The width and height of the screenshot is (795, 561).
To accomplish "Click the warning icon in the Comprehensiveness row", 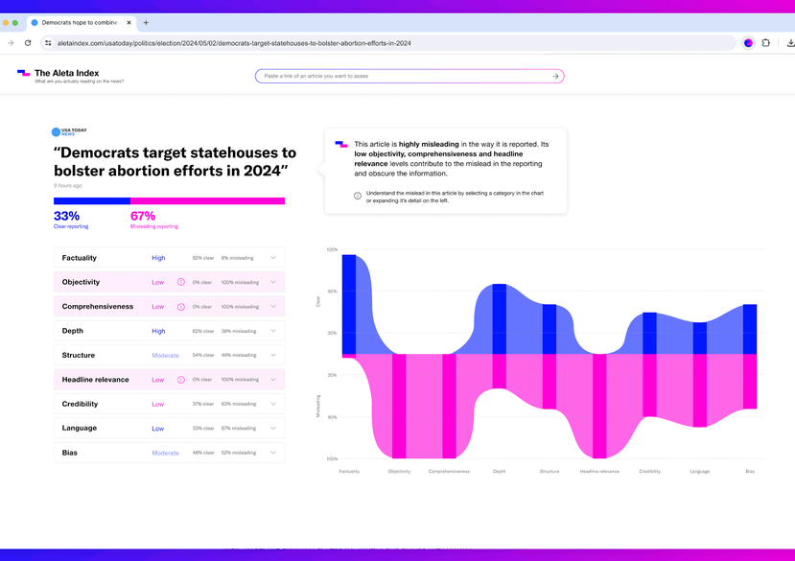I will [181, 307].
